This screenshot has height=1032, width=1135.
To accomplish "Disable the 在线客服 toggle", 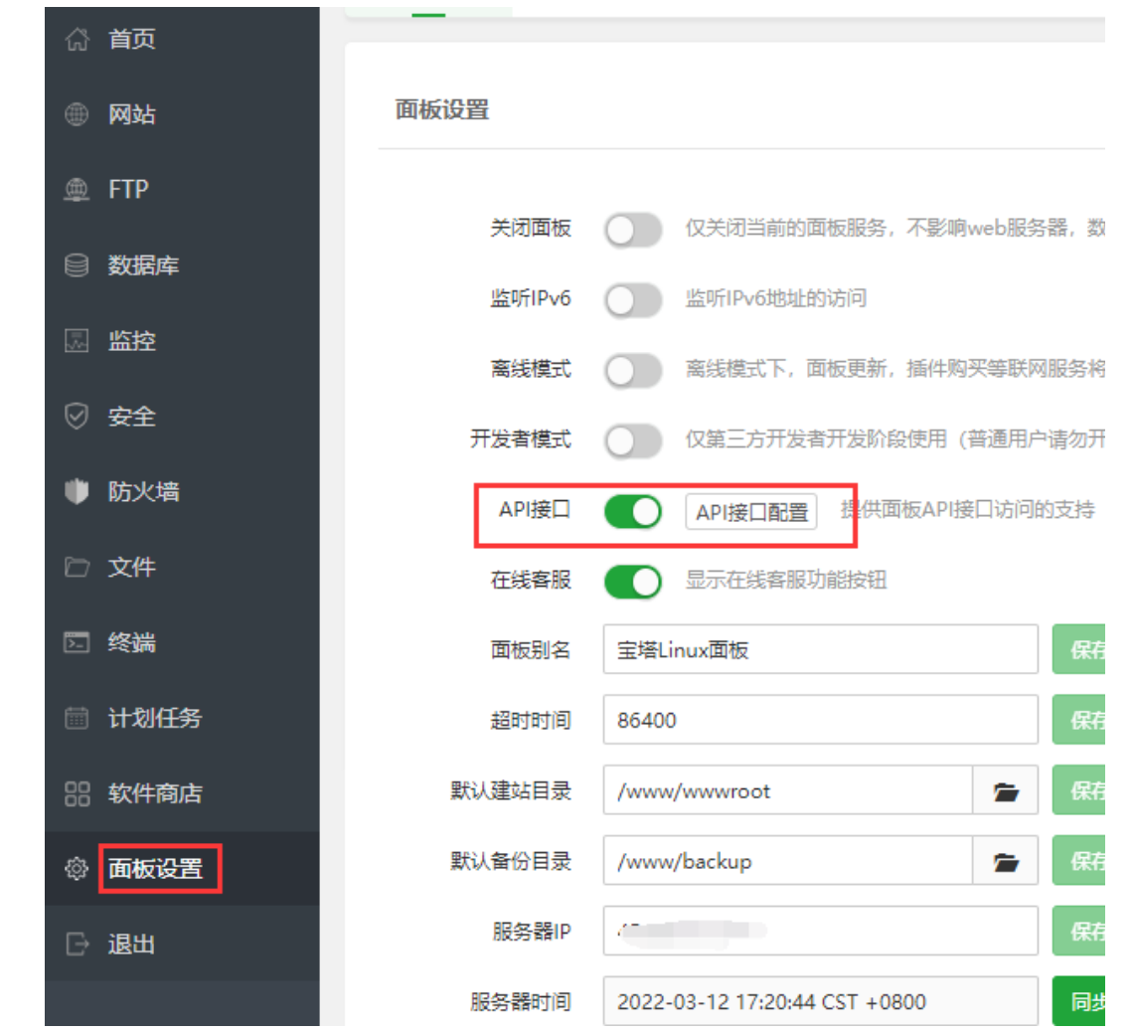I will coord(633,582).
